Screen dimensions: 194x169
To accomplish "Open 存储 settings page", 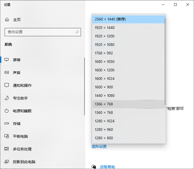I will (x=43, y=124).
